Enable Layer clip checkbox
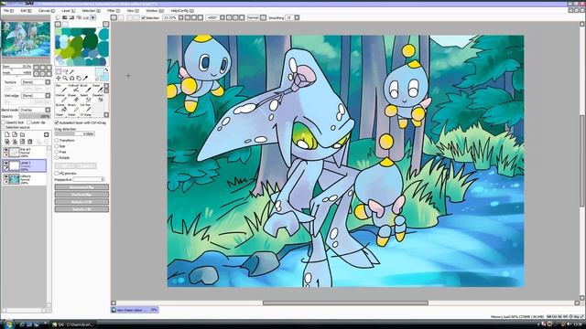586x329 pixels. (x=29, y=122)
